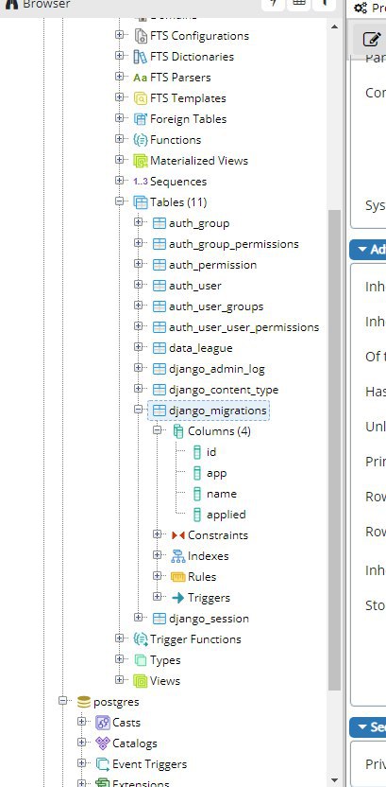Expand the django_admin_log table

coord(138,368)
